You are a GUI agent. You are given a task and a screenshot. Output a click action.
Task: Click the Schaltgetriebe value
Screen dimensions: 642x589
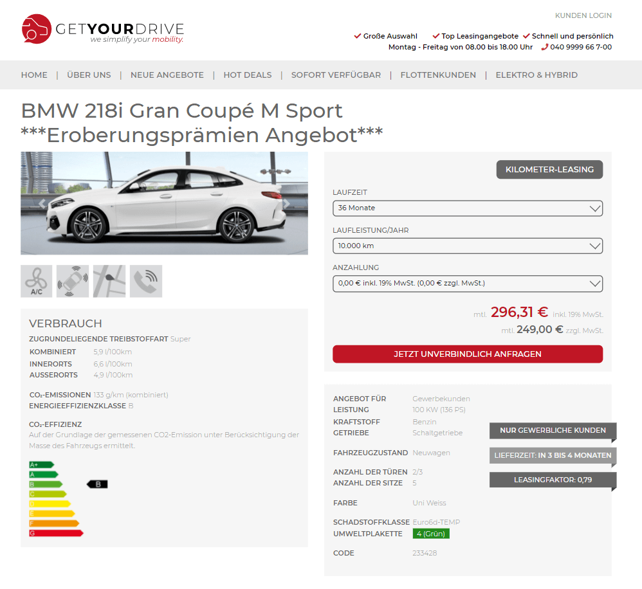tap(437, 433)
